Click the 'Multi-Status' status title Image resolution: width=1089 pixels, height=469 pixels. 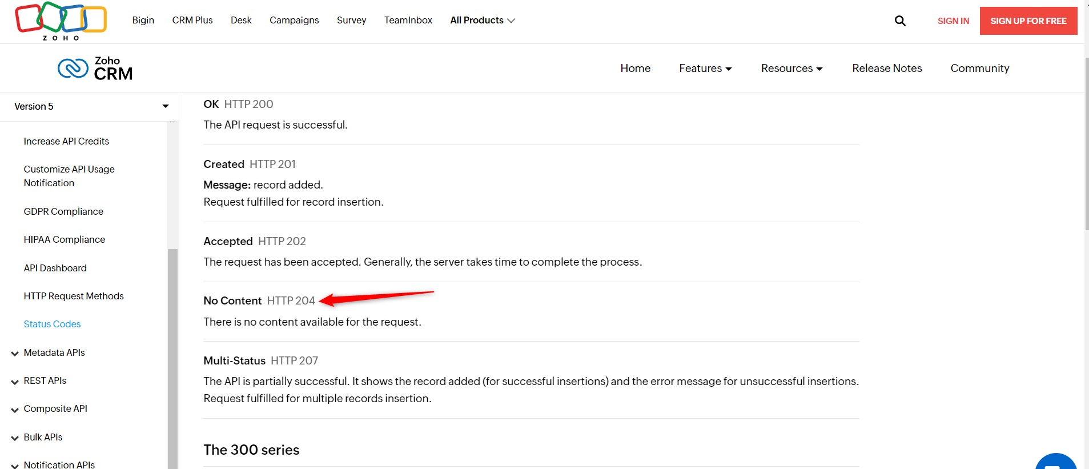(x=234, y=361)
